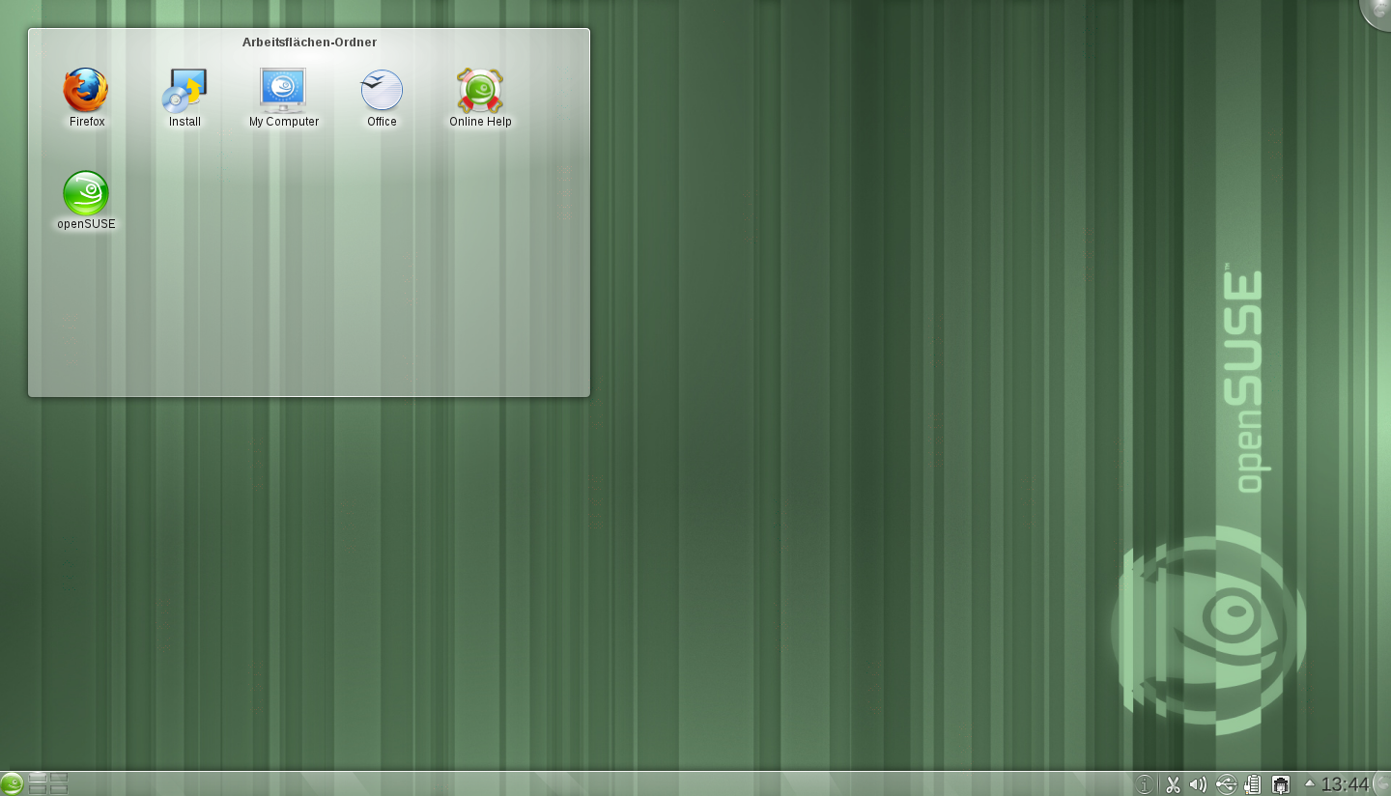
Task: Switch to the fourth virtual desktop in the pager
Action: tap(58, 789)
